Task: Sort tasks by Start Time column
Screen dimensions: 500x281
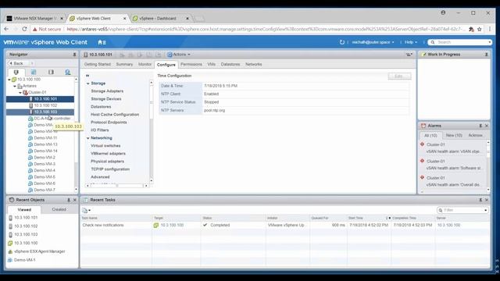Action: coord(355,219)
